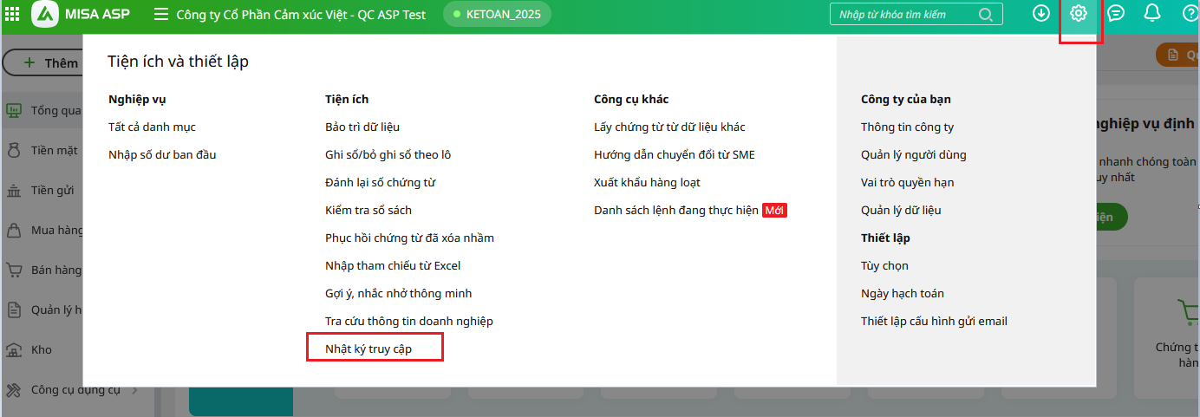Select Nhập tham chiếu từ Excel

(x=393, y=265)
